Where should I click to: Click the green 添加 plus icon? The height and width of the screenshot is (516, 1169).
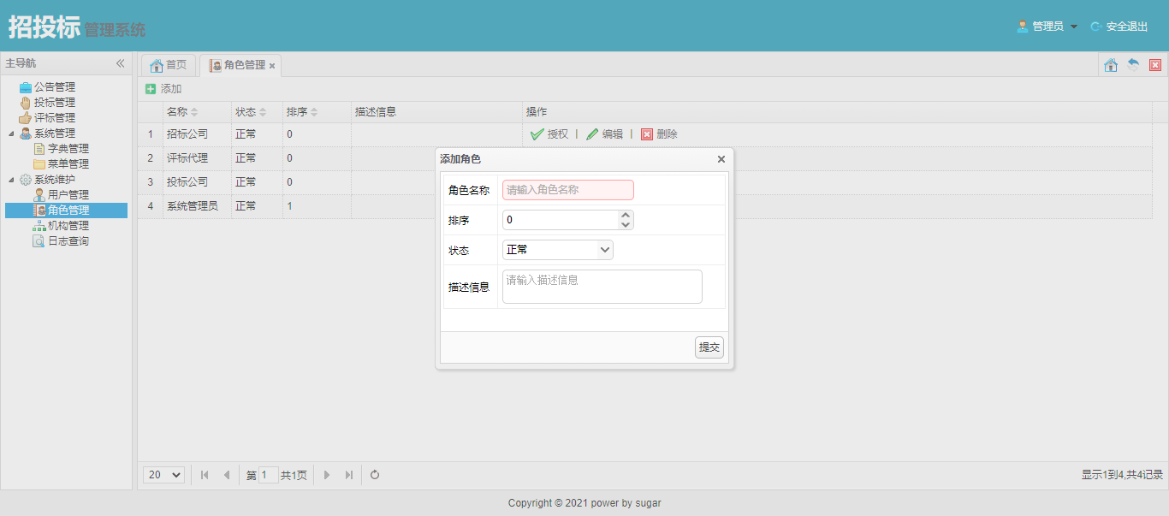click(x=151, y=89)
